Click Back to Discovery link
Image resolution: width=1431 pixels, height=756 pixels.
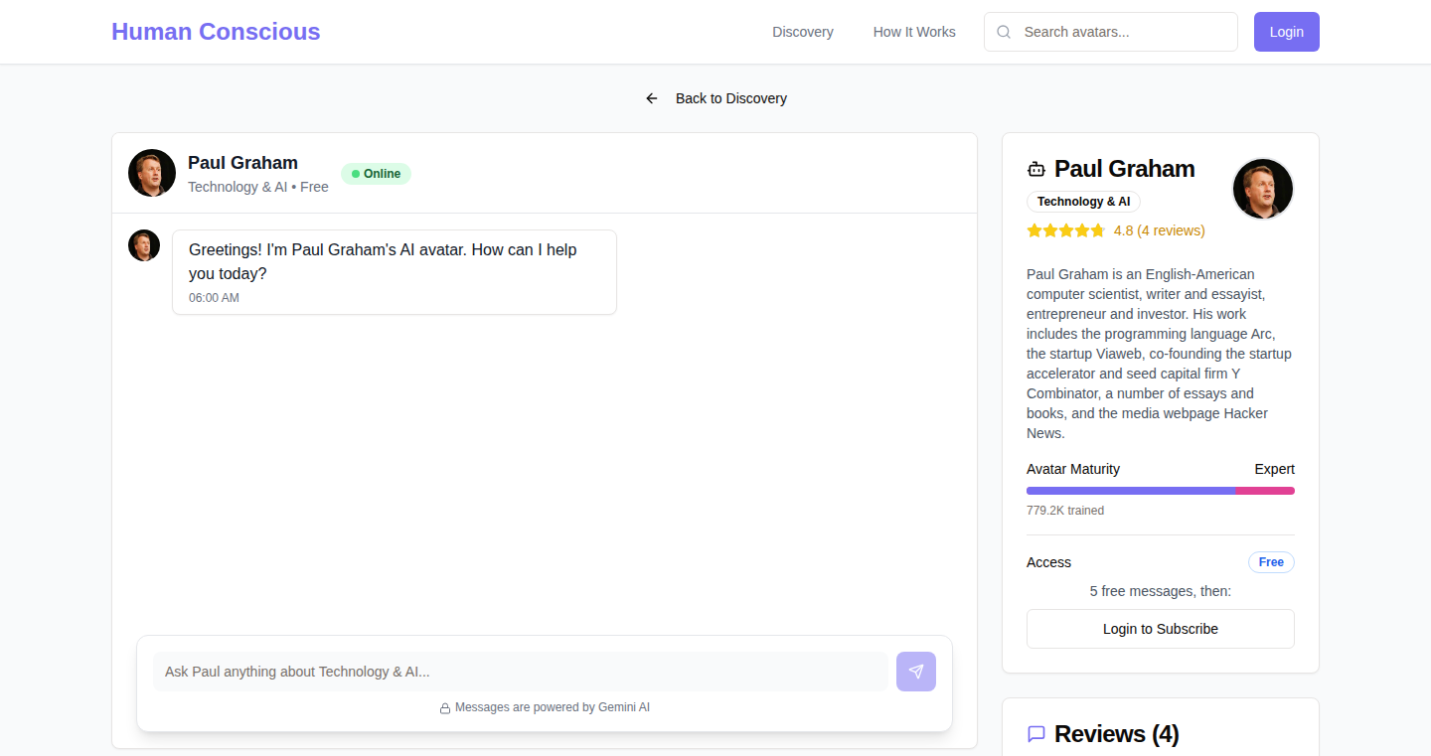click(730, 98)
